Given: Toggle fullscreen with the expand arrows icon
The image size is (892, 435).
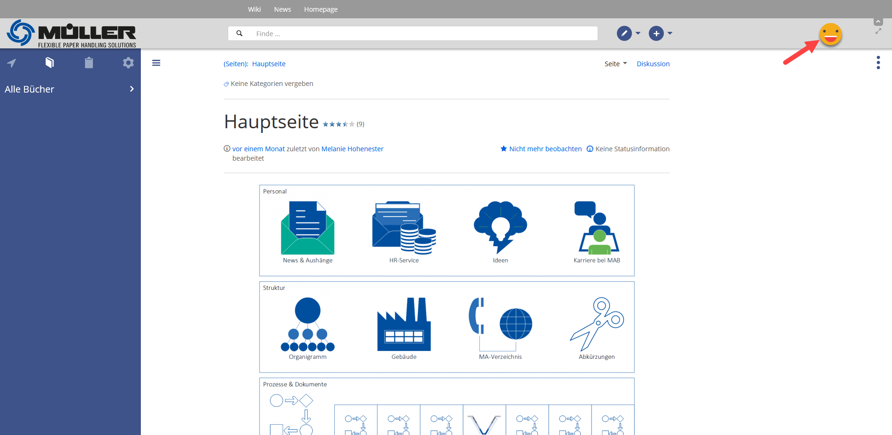Looking at the screenshot, I should click(878, 31).
